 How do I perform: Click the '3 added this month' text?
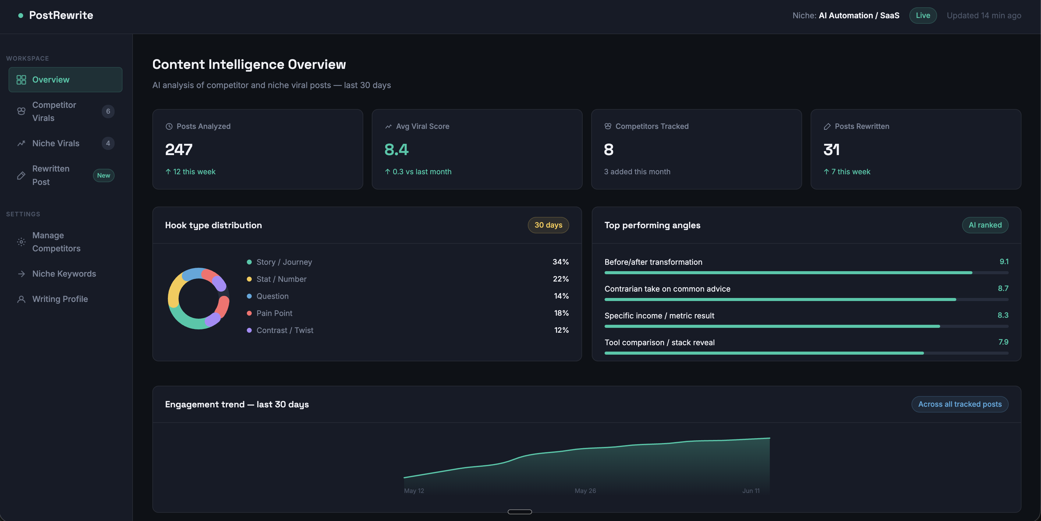click(637, 172)
